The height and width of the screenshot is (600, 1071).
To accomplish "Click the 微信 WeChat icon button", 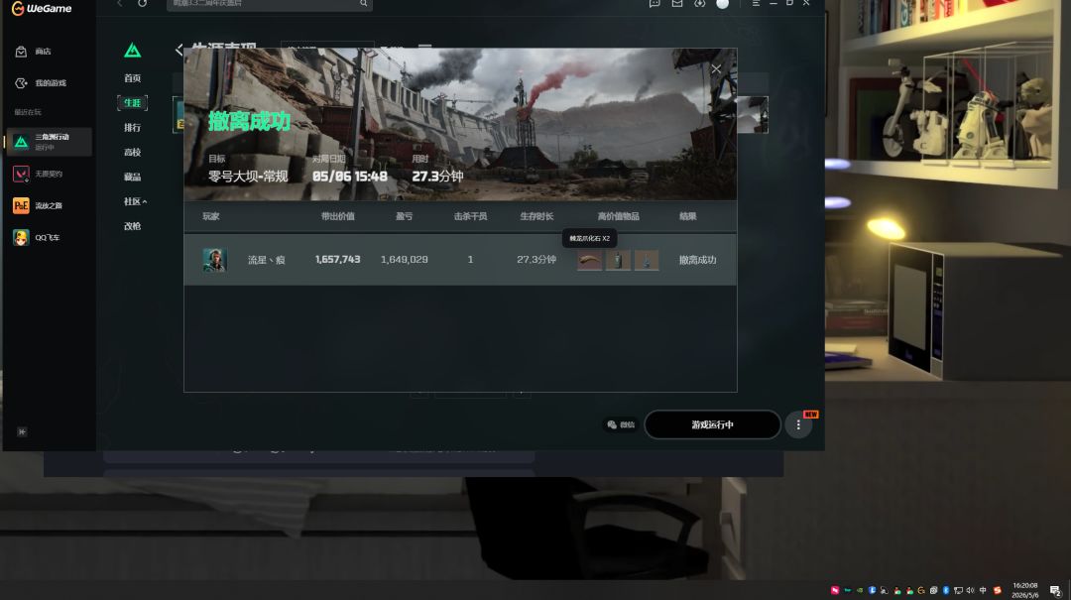I will pos(621,424).
